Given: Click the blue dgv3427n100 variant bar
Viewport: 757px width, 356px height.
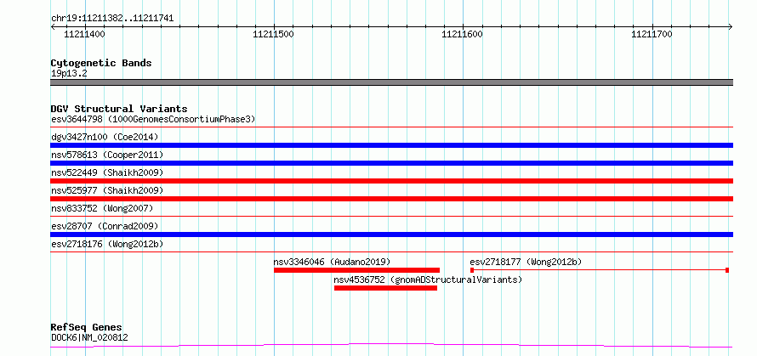Looking at the screenshot, I should 391,145.
